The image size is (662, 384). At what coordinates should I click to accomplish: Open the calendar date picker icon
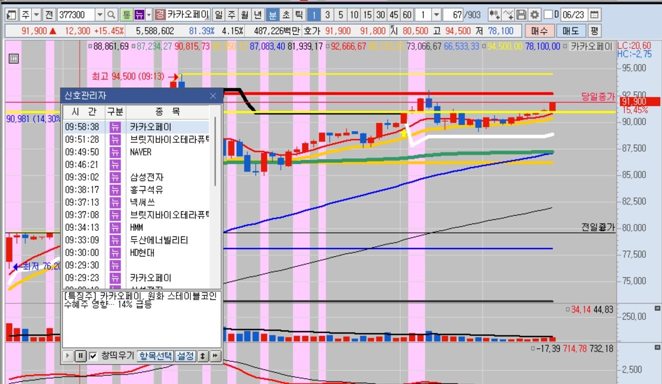pos(595,15)
